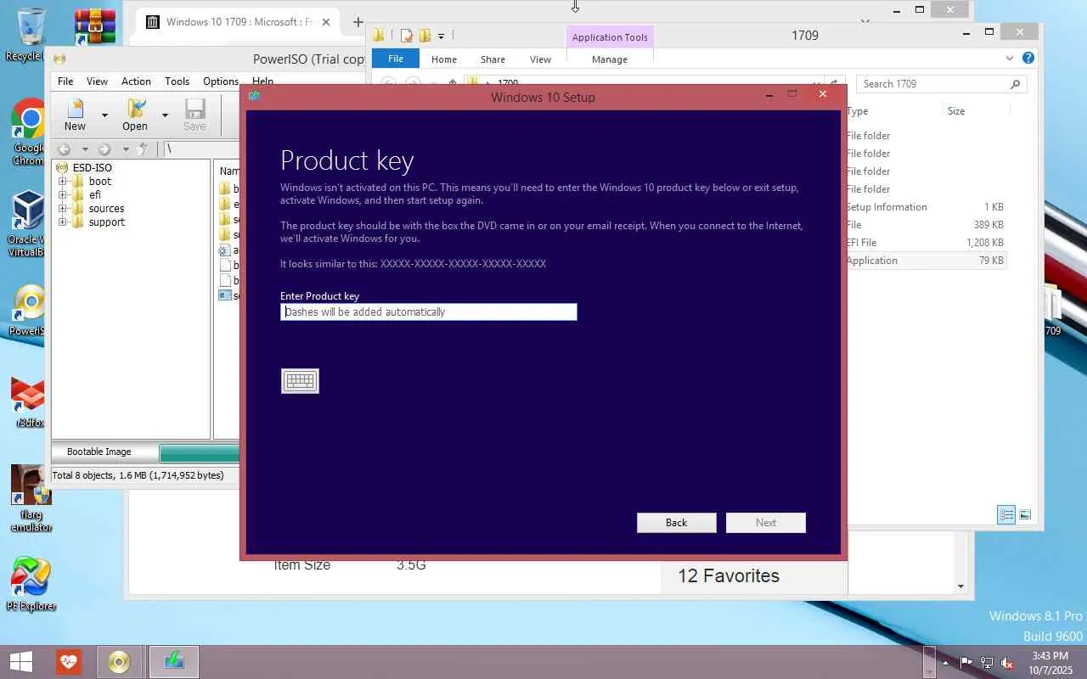Click the Enter Product key field
1087x679 pixels.
429,312
